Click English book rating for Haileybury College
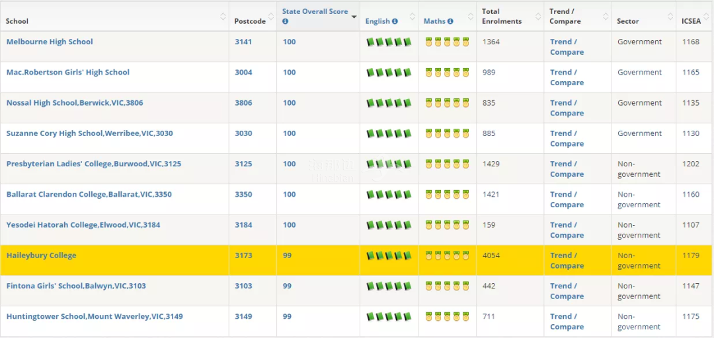This screenshot has width=714, height=338. [389, 255]
